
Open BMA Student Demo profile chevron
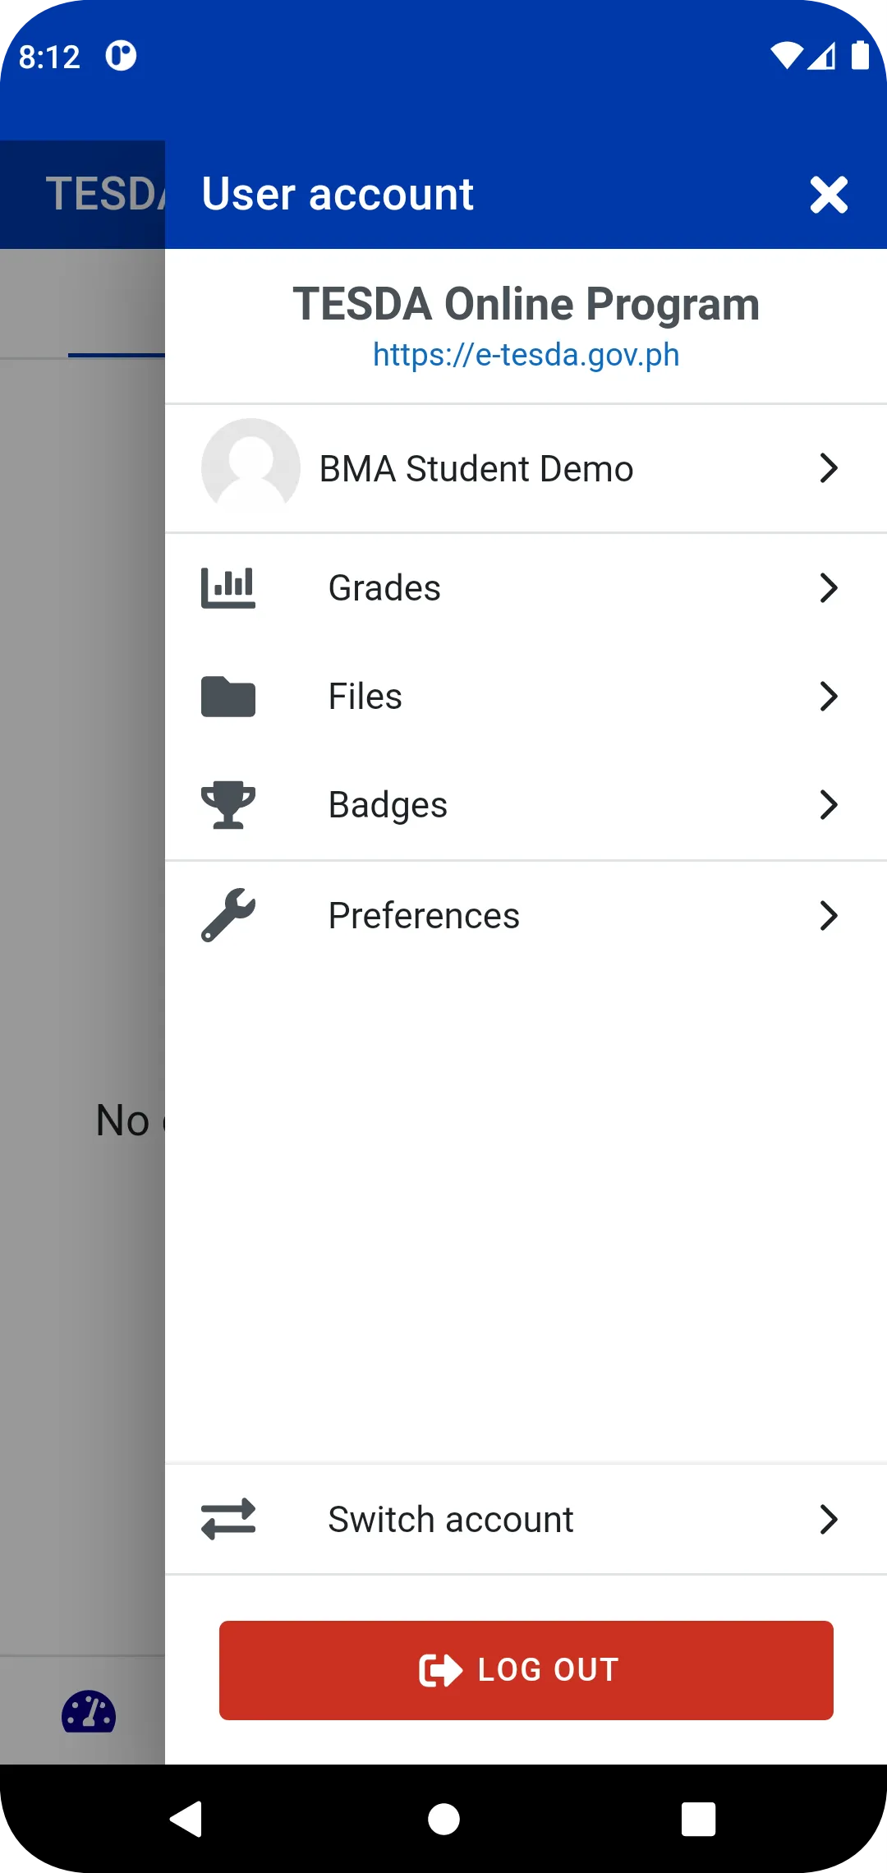(829, 468)
